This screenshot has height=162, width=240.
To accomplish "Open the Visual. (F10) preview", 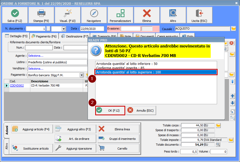I will 68,15.
